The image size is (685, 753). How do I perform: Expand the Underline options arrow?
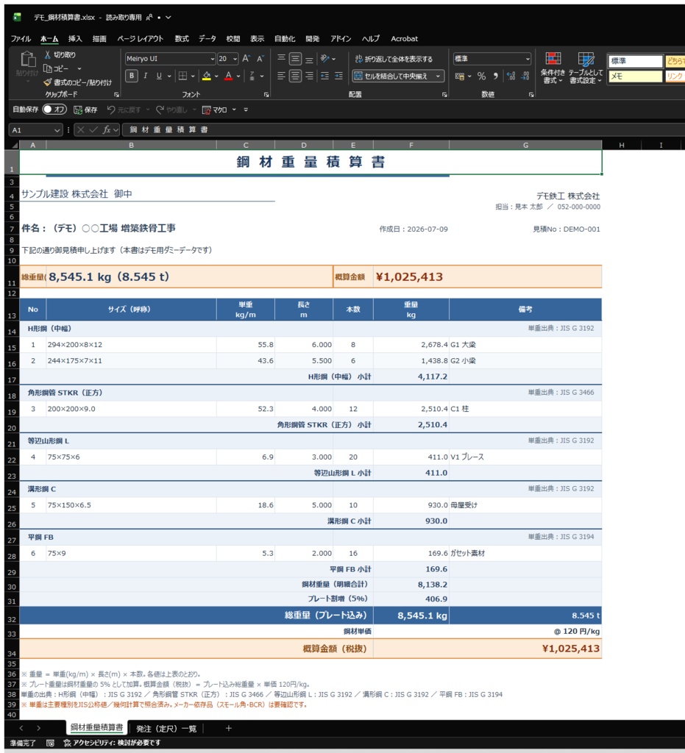[169, 76]
